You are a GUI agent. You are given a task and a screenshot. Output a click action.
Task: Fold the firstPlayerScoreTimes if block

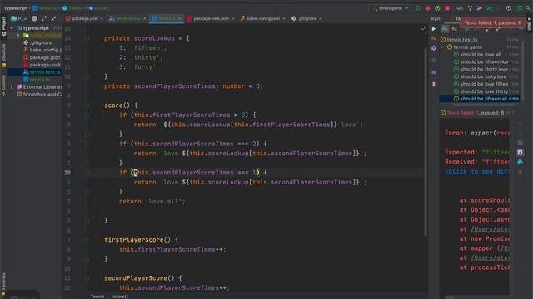coord(87,115)
